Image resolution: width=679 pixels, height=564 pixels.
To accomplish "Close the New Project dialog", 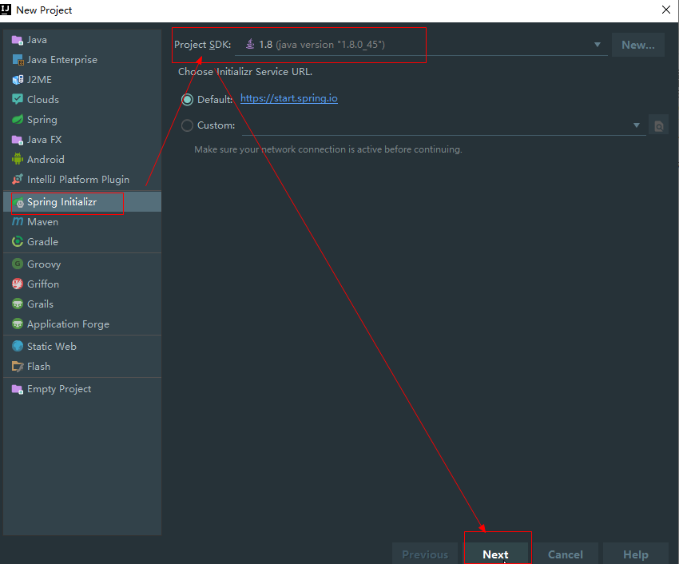I will pyautogui.click(x=666, y=10).
